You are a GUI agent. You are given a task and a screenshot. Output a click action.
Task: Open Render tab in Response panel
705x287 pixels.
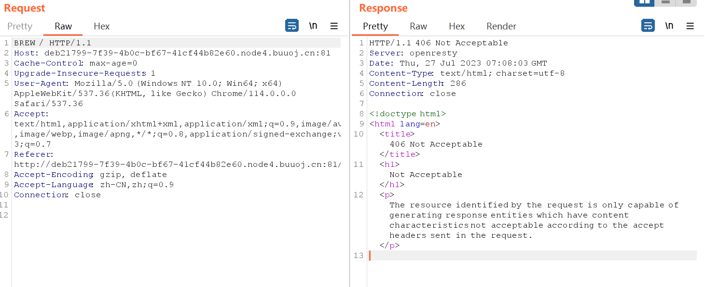(x=501, y=26)
